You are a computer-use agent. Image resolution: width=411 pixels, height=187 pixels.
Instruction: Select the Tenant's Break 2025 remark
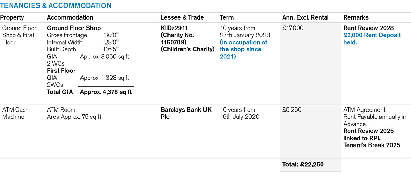372,145
